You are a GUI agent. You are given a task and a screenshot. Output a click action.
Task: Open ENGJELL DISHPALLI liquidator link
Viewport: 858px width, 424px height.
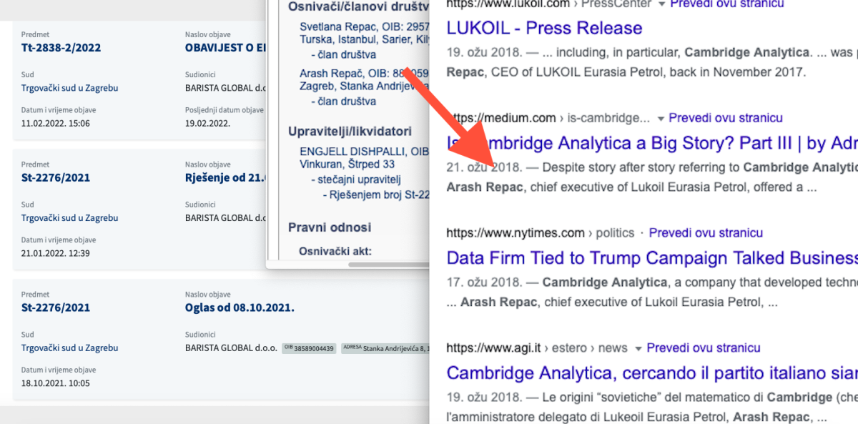[364, 151]
